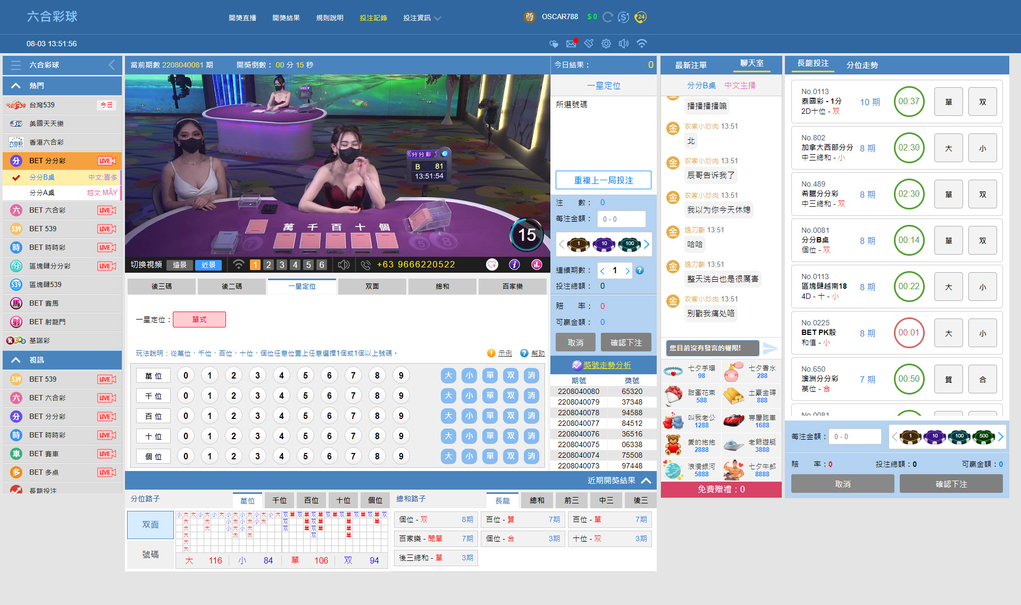Screen dimensions: 1021x605
Task: Click the mail envelope icon with red dot
Action: [x=571, y=44]
